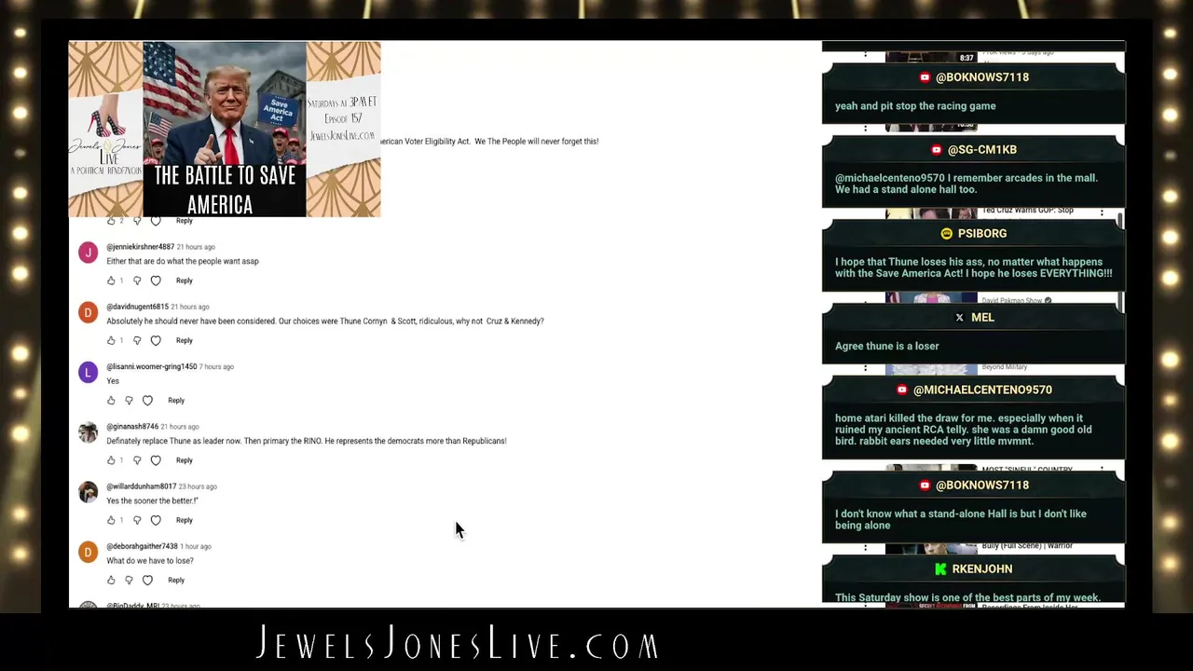Image resolution: width=1193 pixels, height=671 pixels.
Task: Select comment text 'Yes the sooner the better.!'
Action: [x=152, y=501]
